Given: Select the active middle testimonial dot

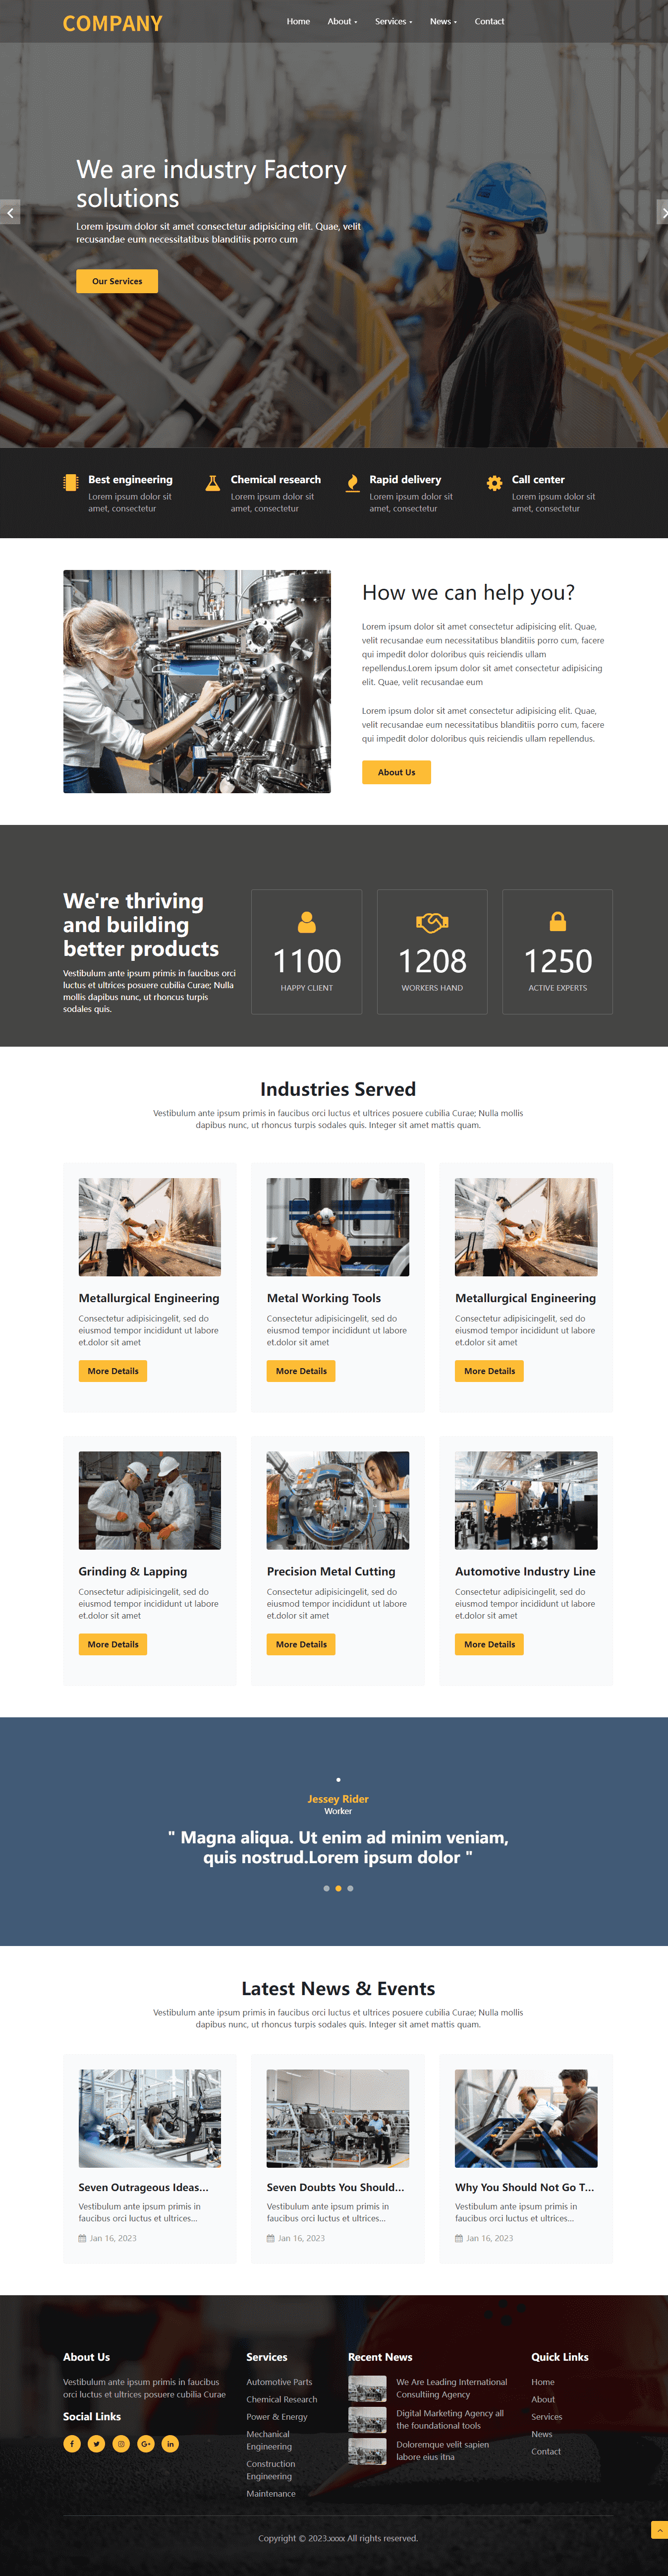Looking at the screenshot, I should click(338, 1888).
